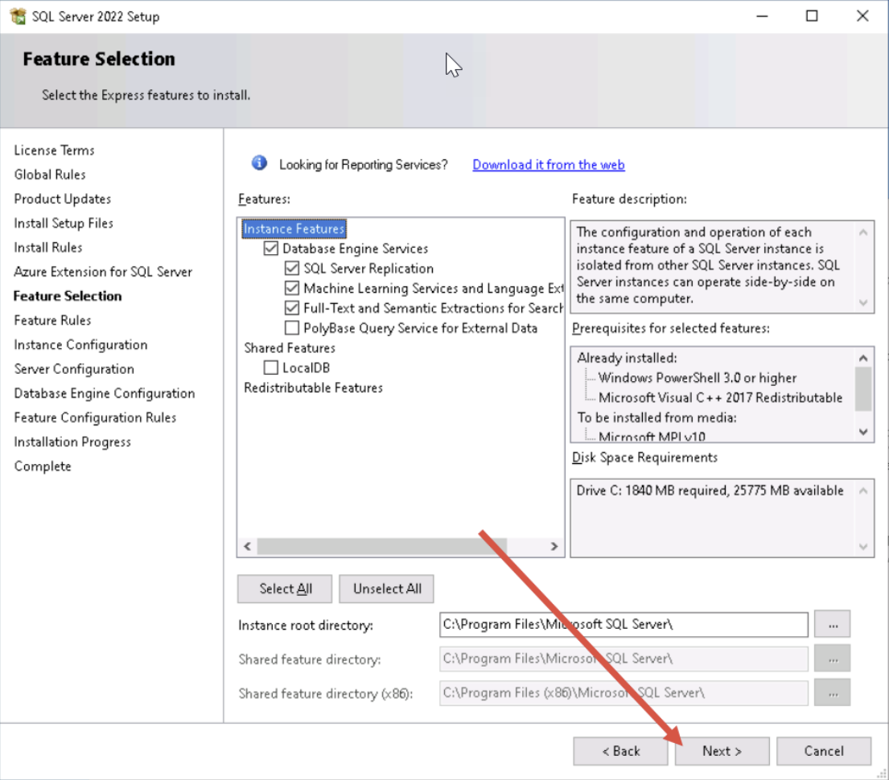This screenshot has height=780, width=889.
Task: Click the Database Engine Configuration step
Action: (105, 393)
